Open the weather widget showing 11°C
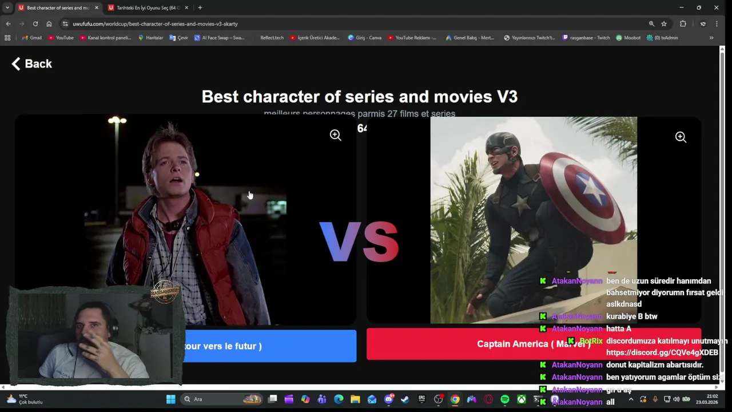Viewport: 732px width, 412px height. point(25,399)
